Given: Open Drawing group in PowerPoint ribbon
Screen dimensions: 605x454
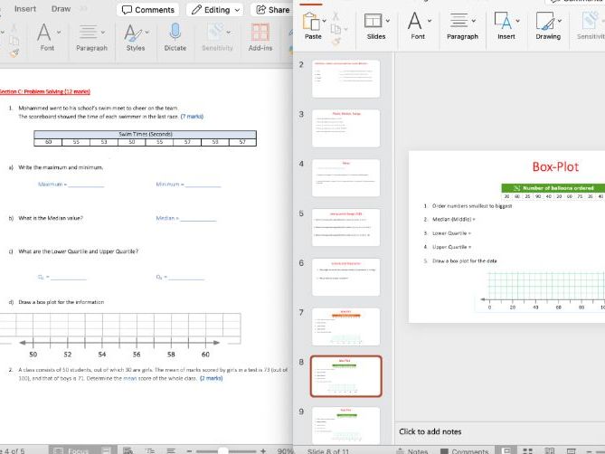Looking at the screenshot, I should (x=548, y=26).
